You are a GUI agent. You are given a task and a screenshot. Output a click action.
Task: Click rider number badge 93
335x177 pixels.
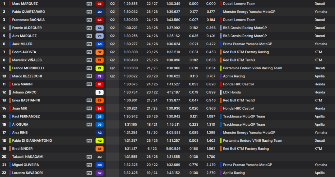click(x=99, y=4)
